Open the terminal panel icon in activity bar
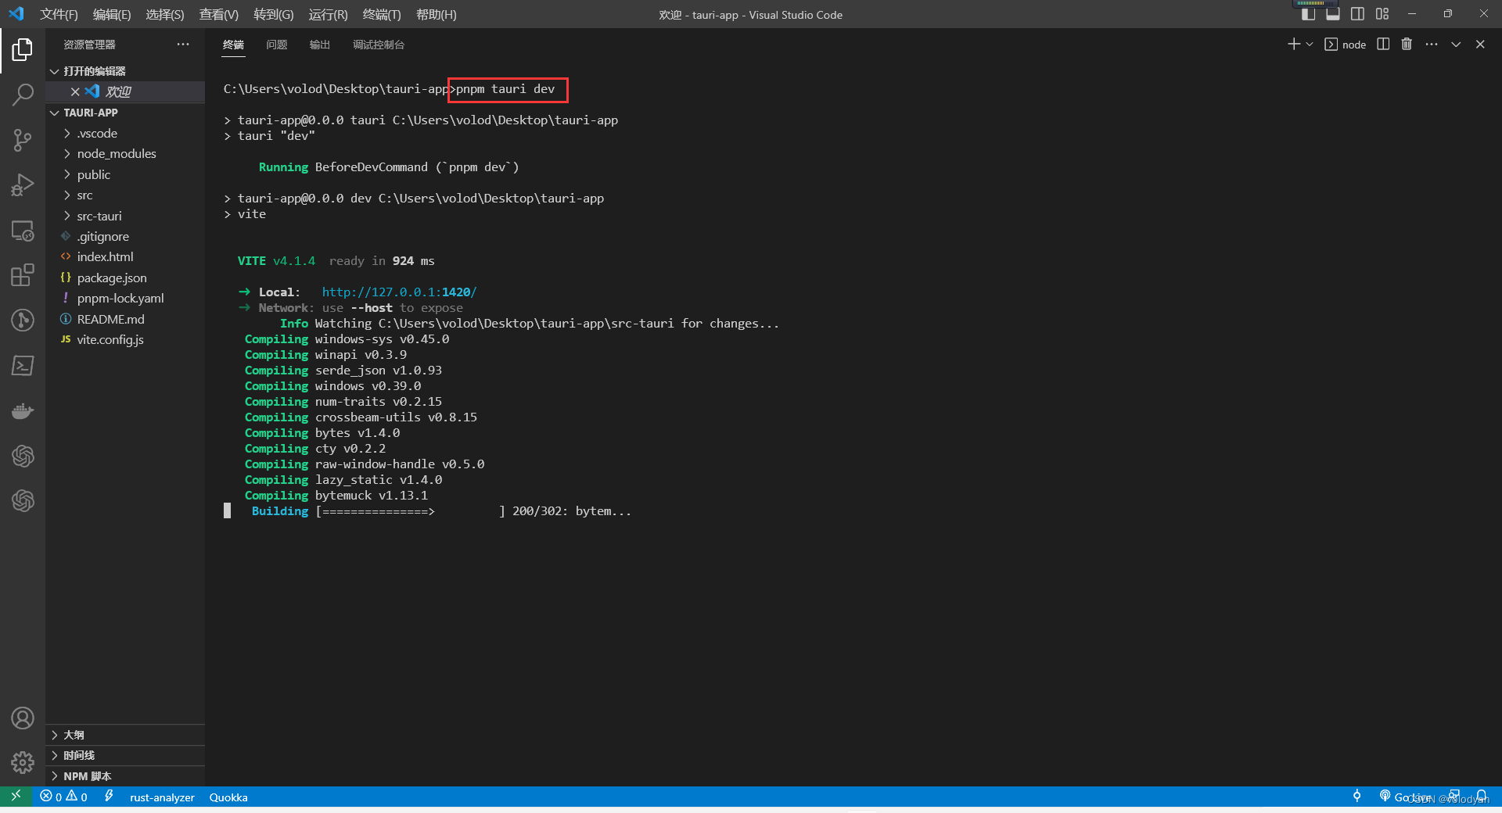Image resolution: width=1502 pixels, height=813 pixels. coord(23,366)
